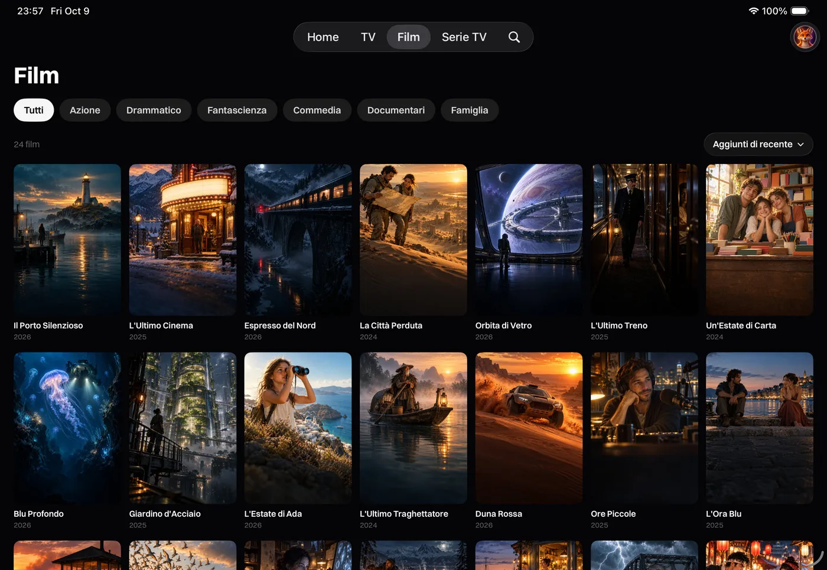The image size is (827, 570).
Task: Filter films by Azione
Action: point(85,110)
